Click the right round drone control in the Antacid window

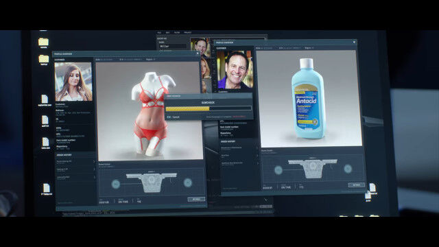(x=348, y=169)
